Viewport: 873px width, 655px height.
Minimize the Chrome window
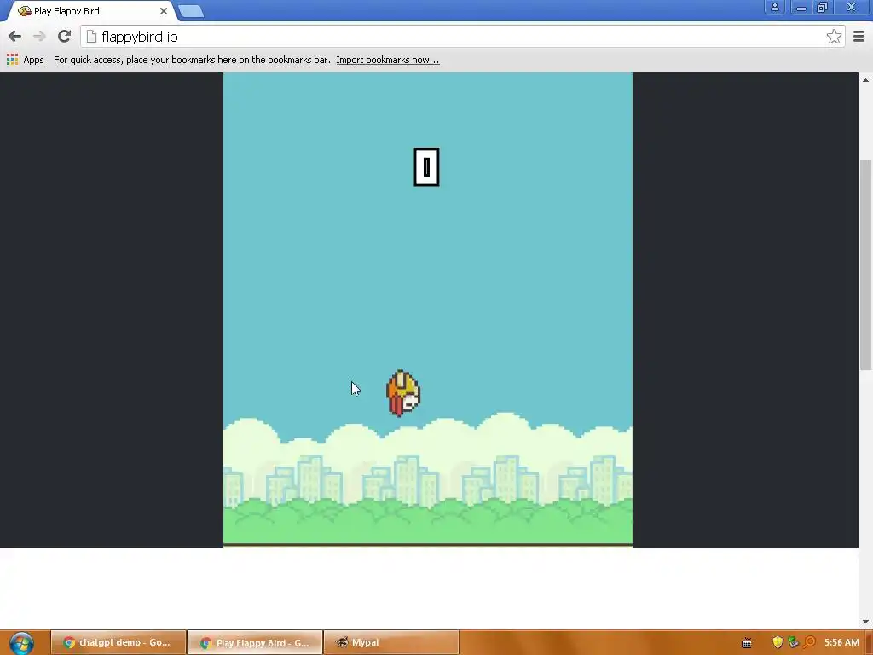[x=801, y=7]
